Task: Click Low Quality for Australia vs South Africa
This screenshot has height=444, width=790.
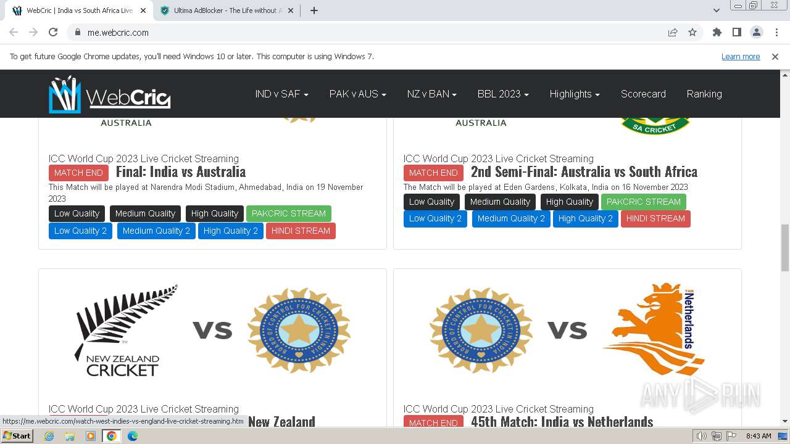Action: click(x=431, y=202)
